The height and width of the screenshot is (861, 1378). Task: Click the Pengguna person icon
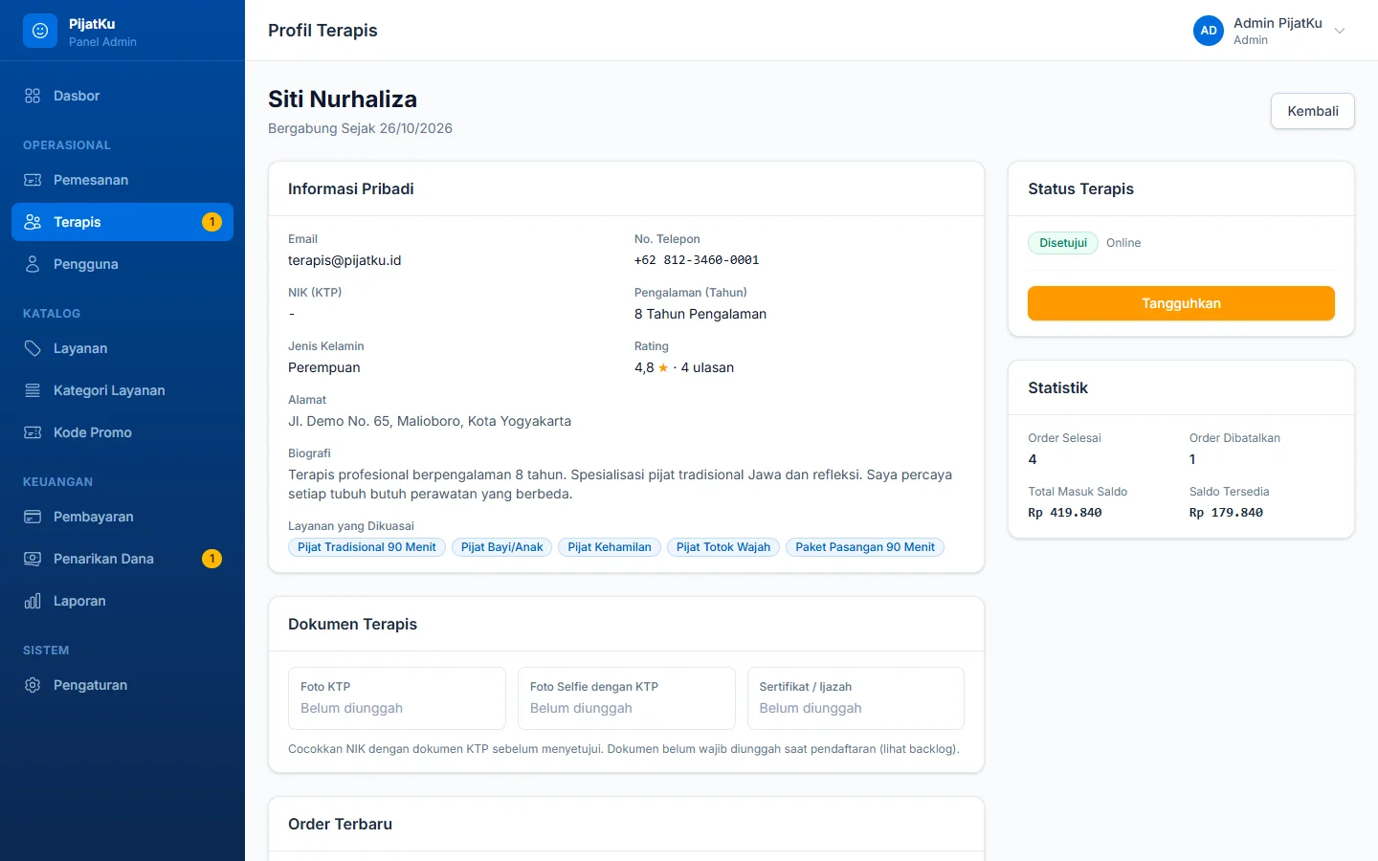coord(33,264)
